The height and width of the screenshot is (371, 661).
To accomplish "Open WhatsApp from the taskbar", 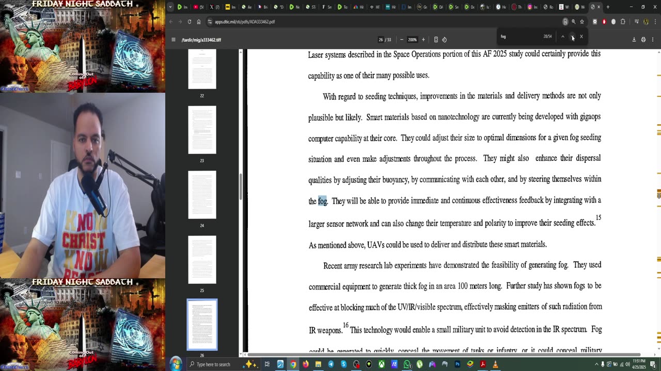I will 407,364.
